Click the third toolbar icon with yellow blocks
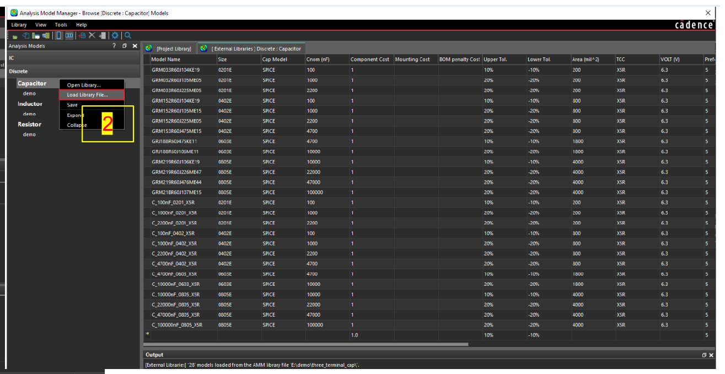This screenshot has height=374, width=725. click(36, 35)
